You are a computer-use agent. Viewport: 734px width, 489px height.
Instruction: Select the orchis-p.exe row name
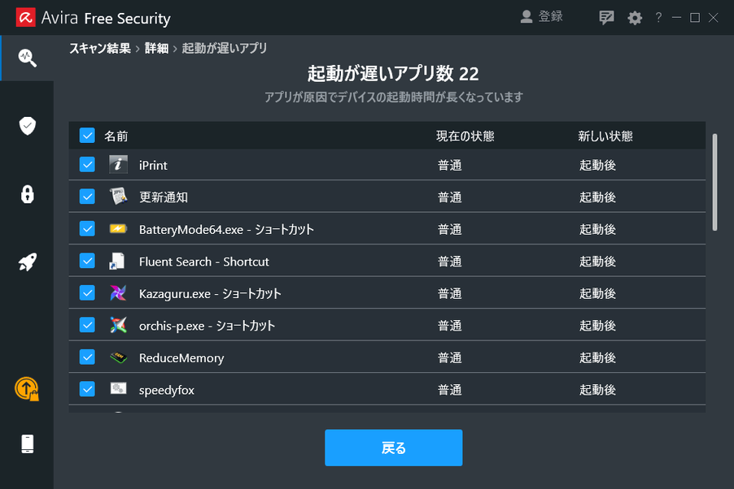207,326
